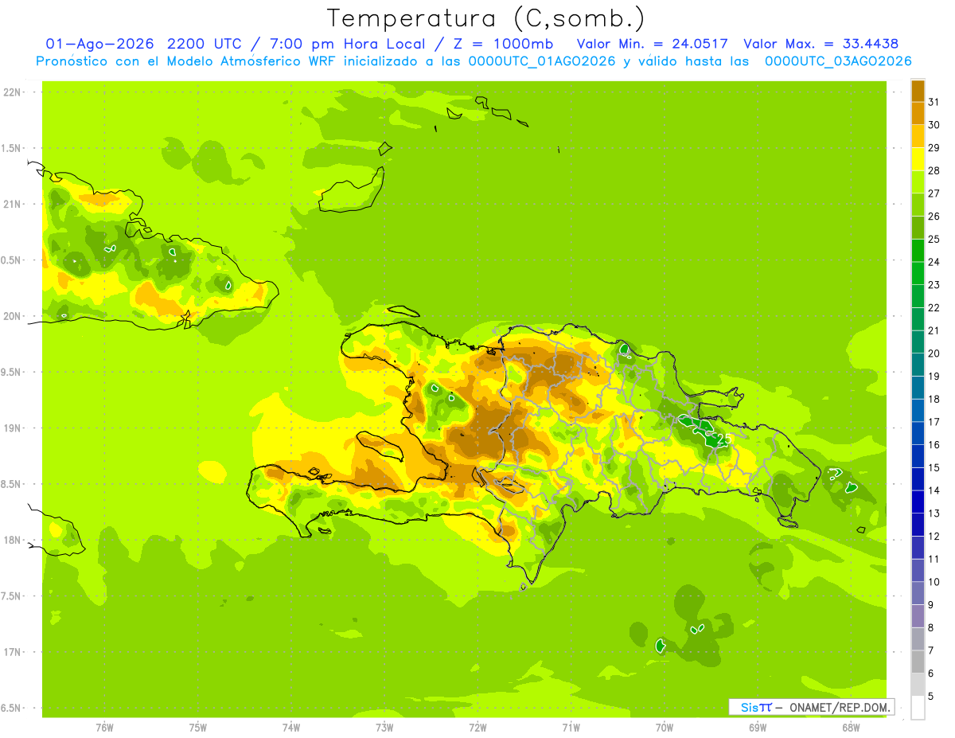Pick the blue swatch between 16 and 17
955x738 pixels.
tap(918, 433)
